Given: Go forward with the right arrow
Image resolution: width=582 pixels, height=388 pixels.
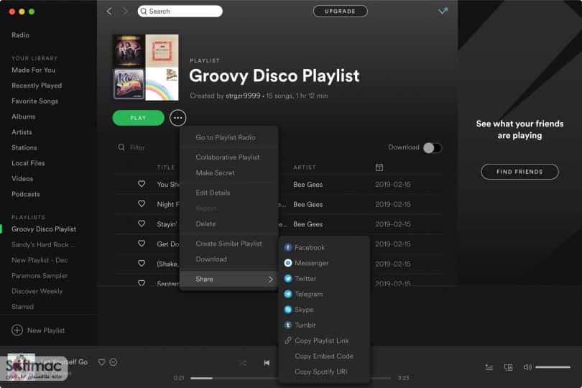Looking at the screenshot, I should [125, 11].
